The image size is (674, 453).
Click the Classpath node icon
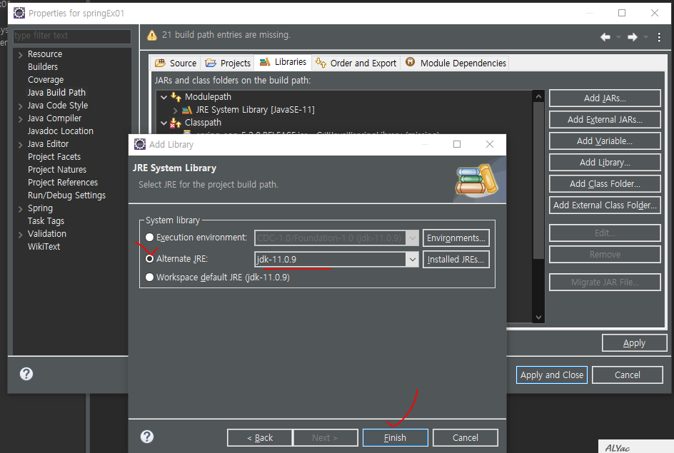point(176,123)
